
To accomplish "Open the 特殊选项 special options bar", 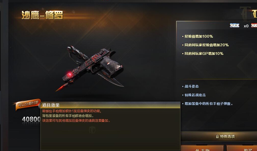I will 219,137.
